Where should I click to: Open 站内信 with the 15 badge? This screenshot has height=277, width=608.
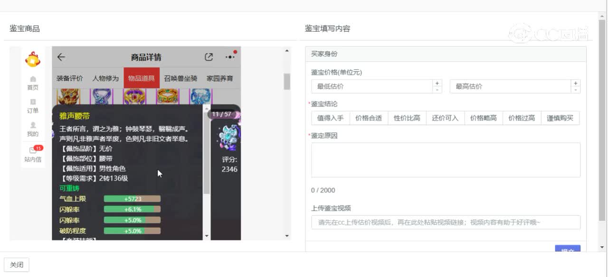click(33, 155)
